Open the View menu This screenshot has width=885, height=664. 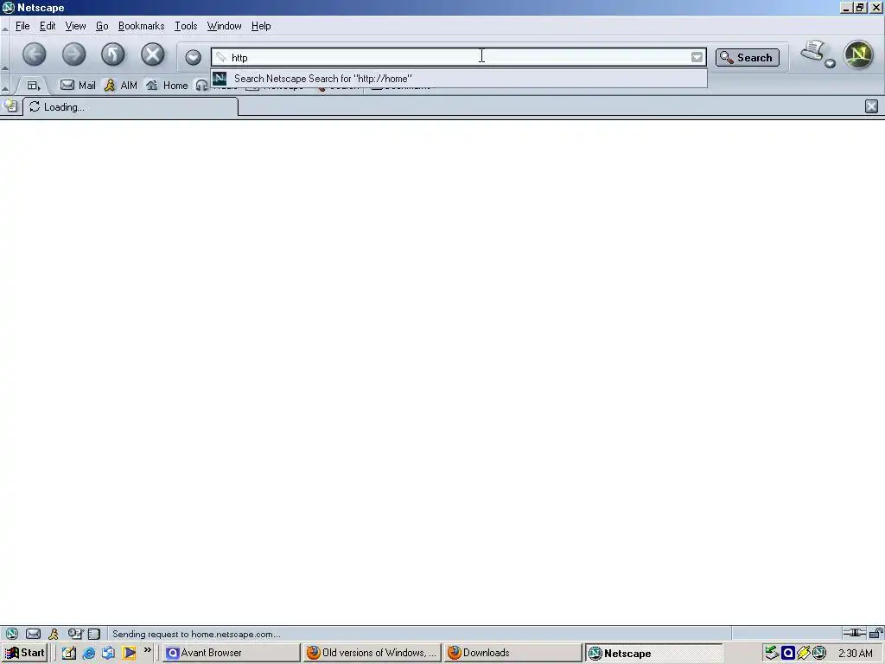pyautogui.click(x=75, y=26)
